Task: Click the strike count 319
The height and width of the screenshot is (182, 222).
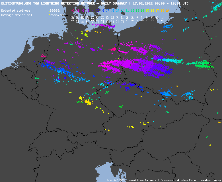Action: pyautogui.click(x=73, y=19)
